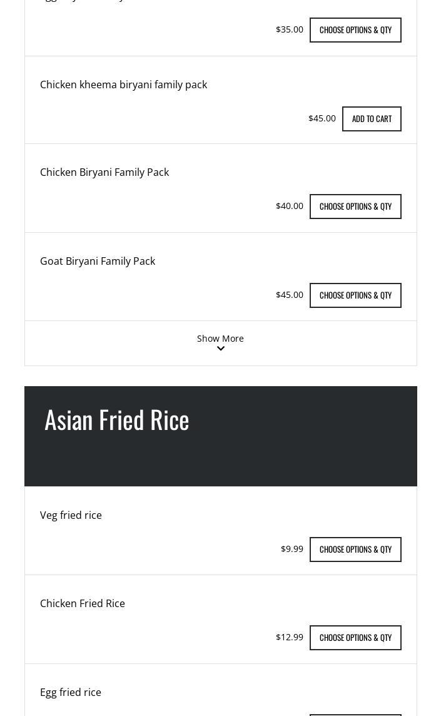Click the $40.00 Chicken Biryani price
Screen dimensions: 441x716
290,206
